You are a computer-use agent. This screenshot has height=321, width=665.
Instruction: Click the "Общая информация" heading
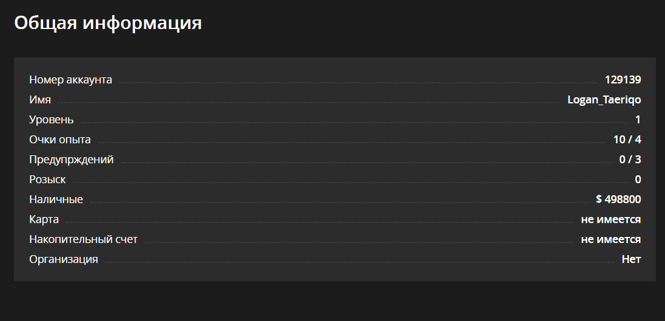[108, 23]
